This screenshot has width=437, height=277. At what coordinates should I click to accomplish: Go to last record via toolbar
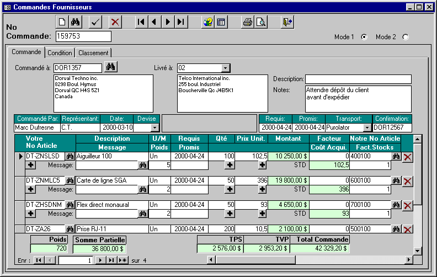[181, 22]
